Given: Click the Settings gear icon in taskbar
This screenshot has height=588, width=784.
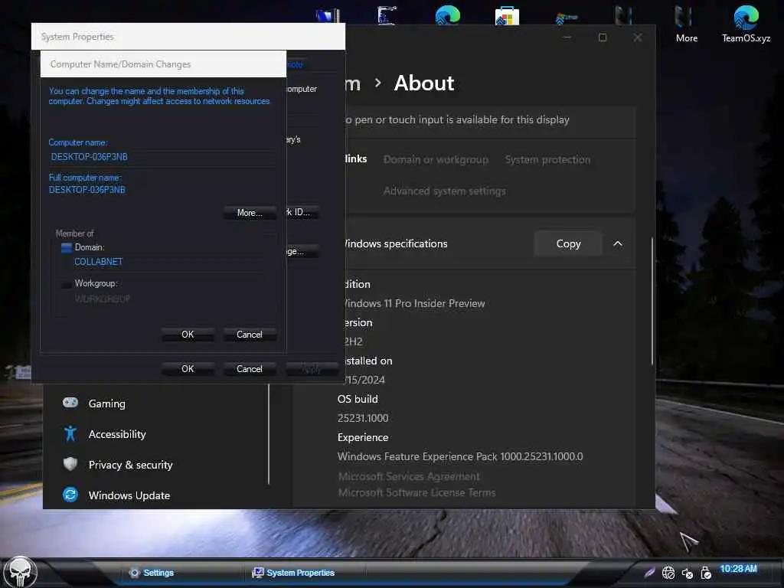Looking at the screenshot, I should [x=134, y=573].
